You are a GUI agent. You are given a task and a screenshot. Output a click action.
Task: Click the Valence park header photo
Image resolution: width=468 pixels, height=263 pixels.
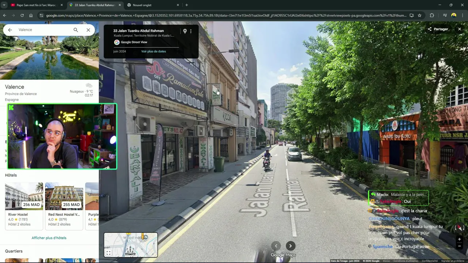coord(49,58)
